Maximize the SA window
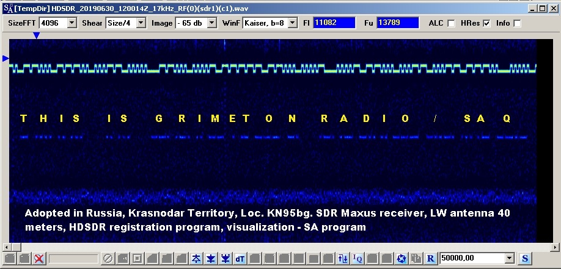 tap(543, 9)
